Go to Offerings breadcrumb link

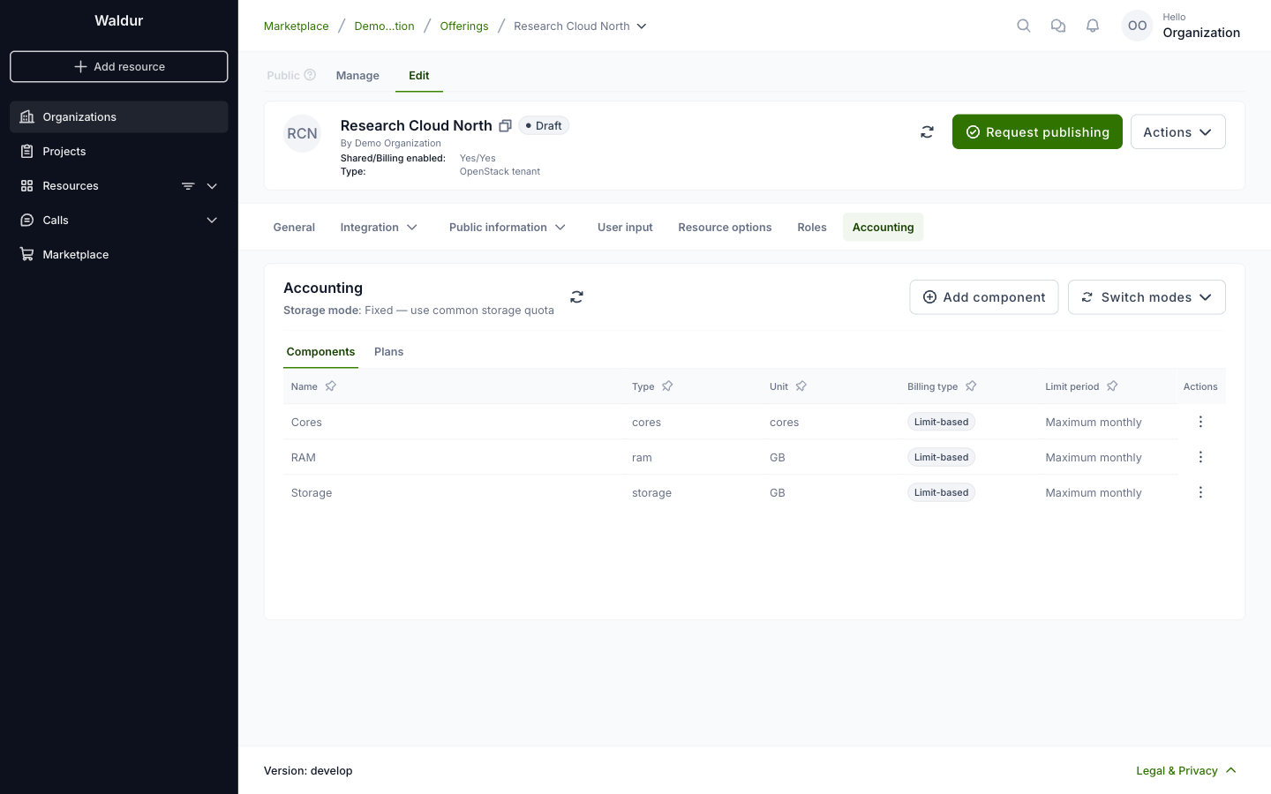click(x=464, y=26)
